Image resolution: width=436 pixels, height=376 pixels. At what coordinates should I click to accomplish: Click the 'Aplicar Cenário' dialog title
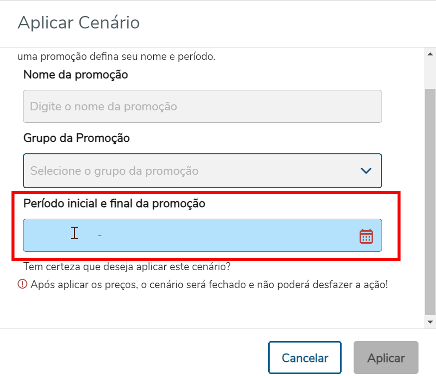pyautogui.click(x=78, y=22)
